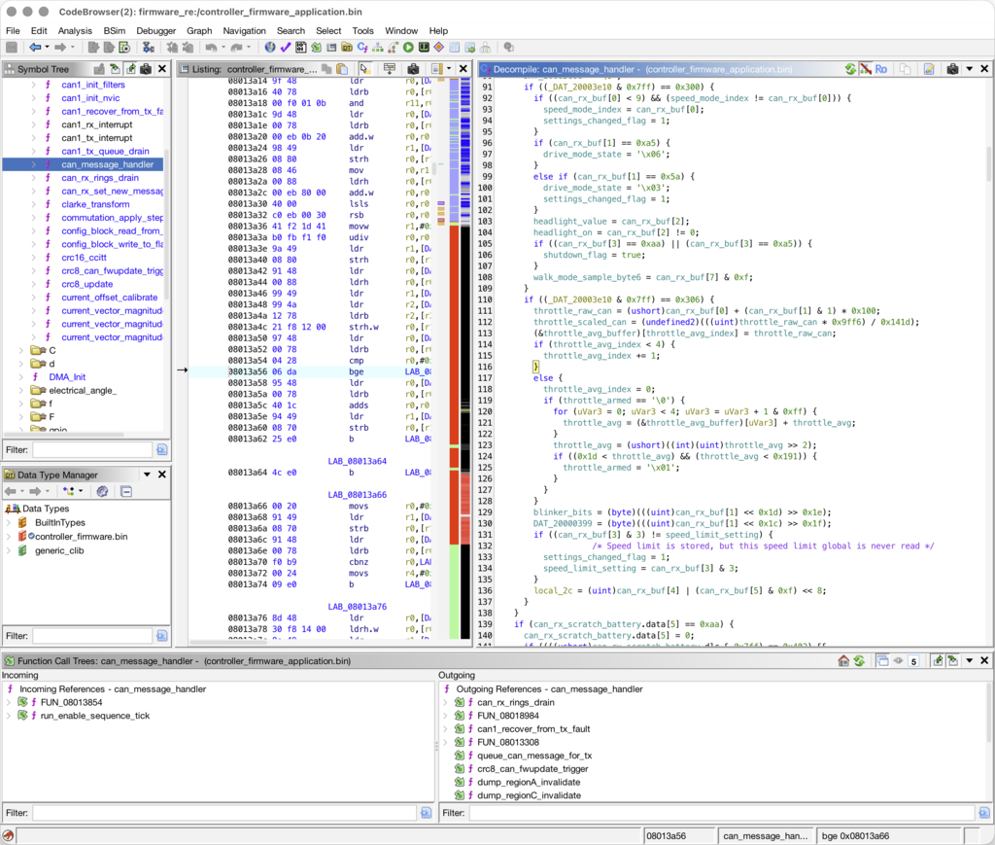Click the Undo arrow in the toolbar
Image resolution: width=995 pixels, height=845 pixels.
point(211,48)
